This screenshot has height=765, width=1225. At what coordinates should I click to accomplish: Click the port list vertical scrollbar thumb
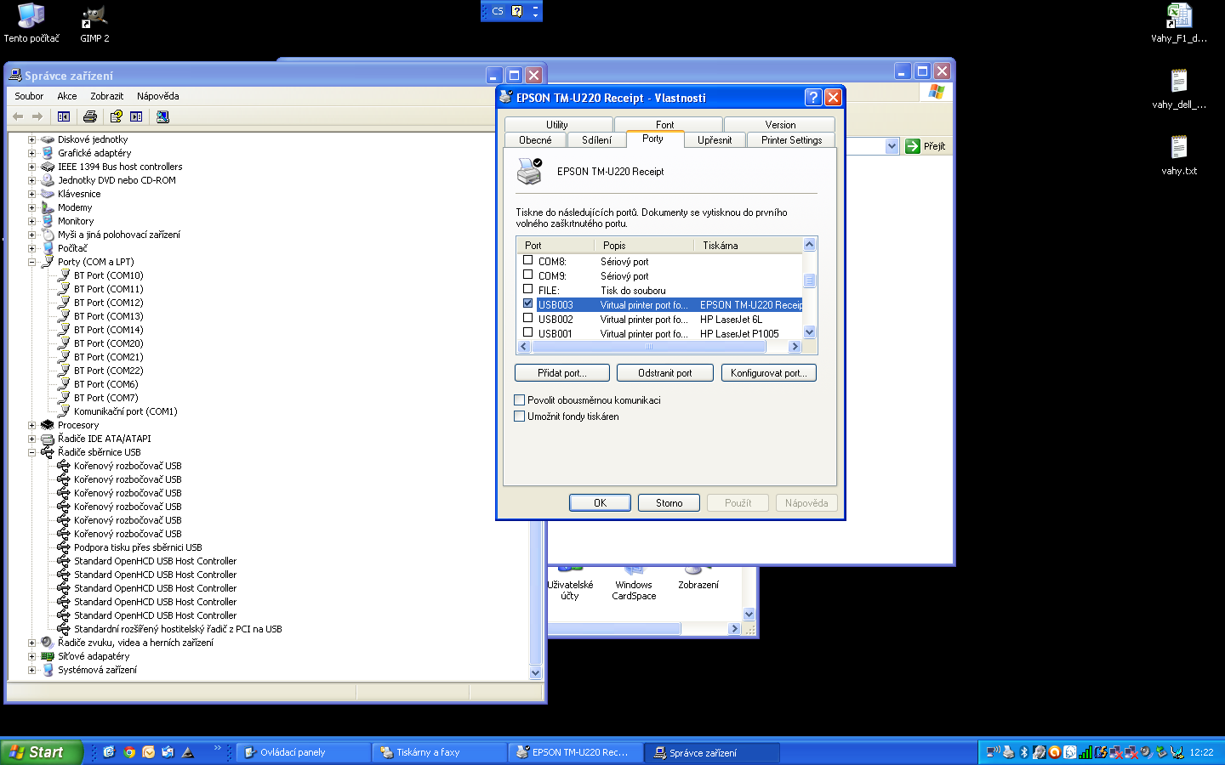(809, 280)
